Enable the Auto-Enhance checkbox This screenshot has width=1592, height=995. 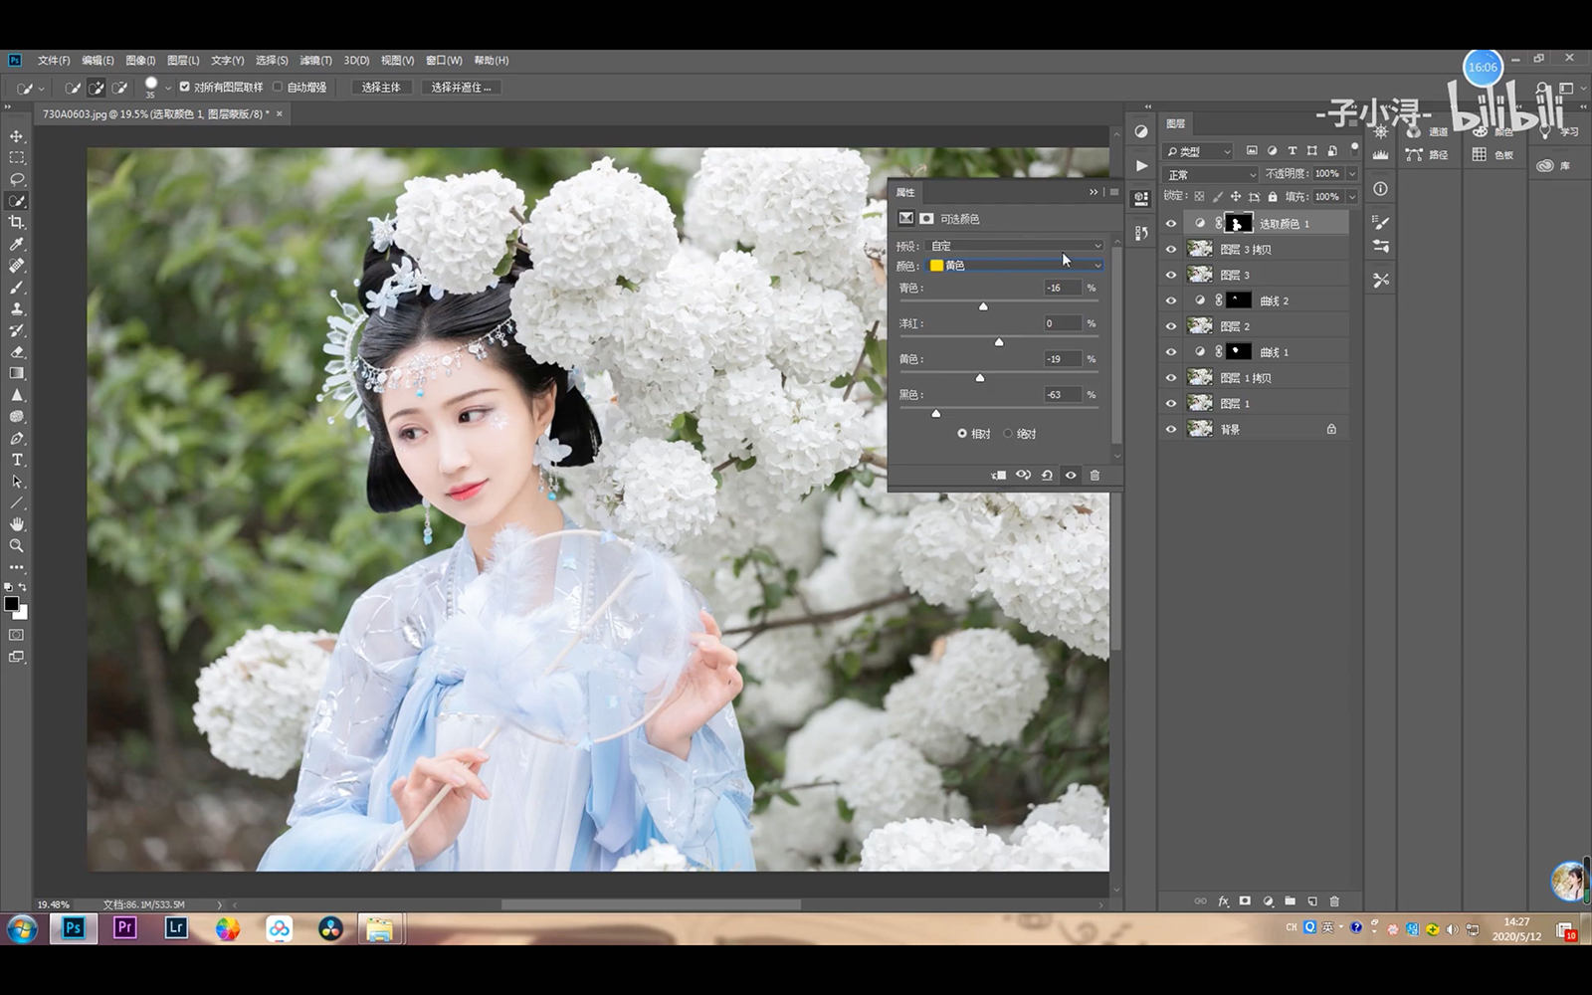[x=278, y=88]
